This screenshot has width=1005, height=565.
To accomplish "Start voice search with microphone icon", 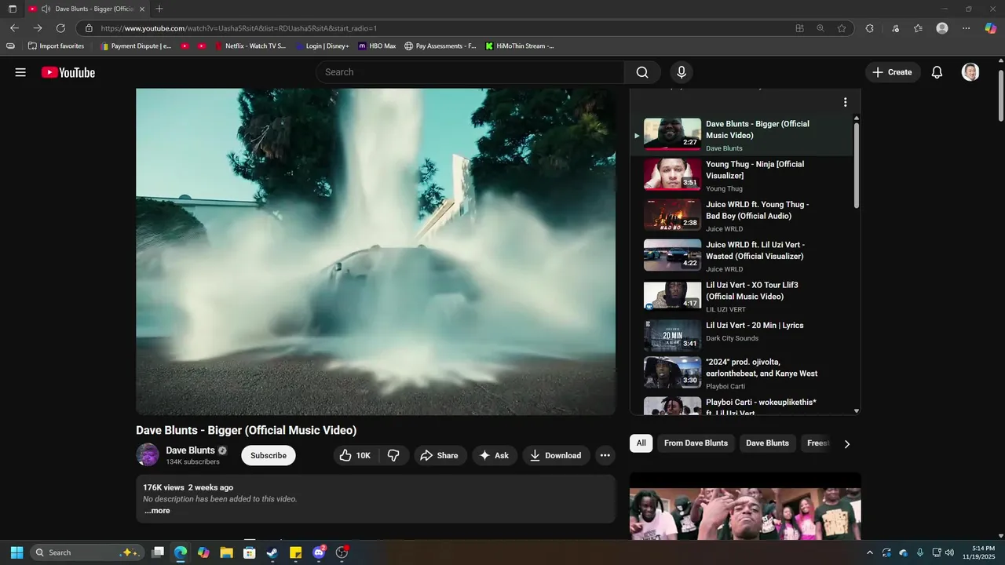I will click(681, 72).
